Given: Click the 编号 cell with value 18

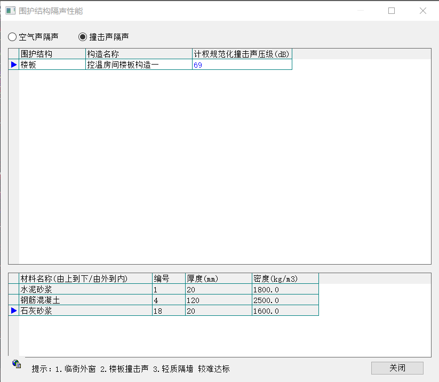Looking at the screenshot, I should tap(169, 311).
